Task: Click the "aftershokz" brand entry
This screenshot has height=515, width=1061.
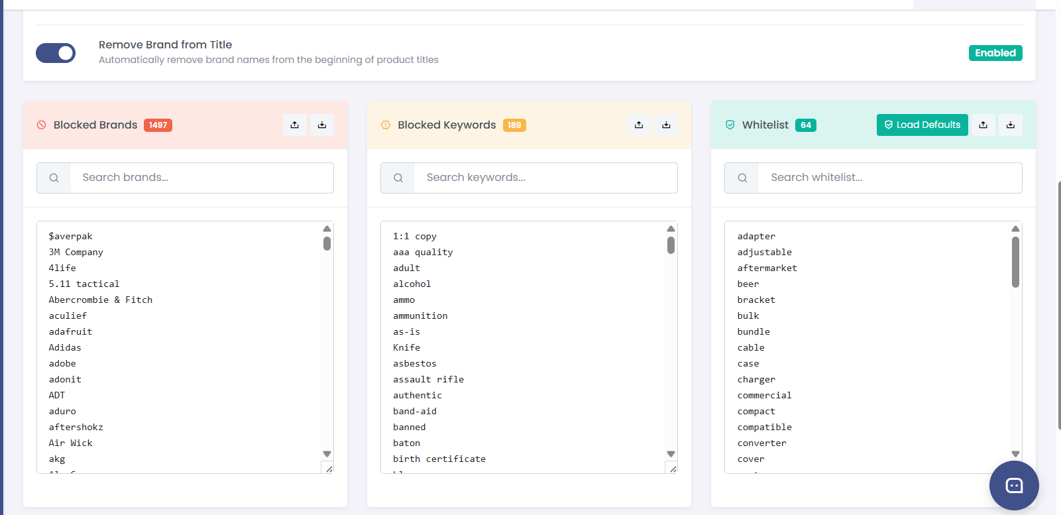Action: pos(76,428)
